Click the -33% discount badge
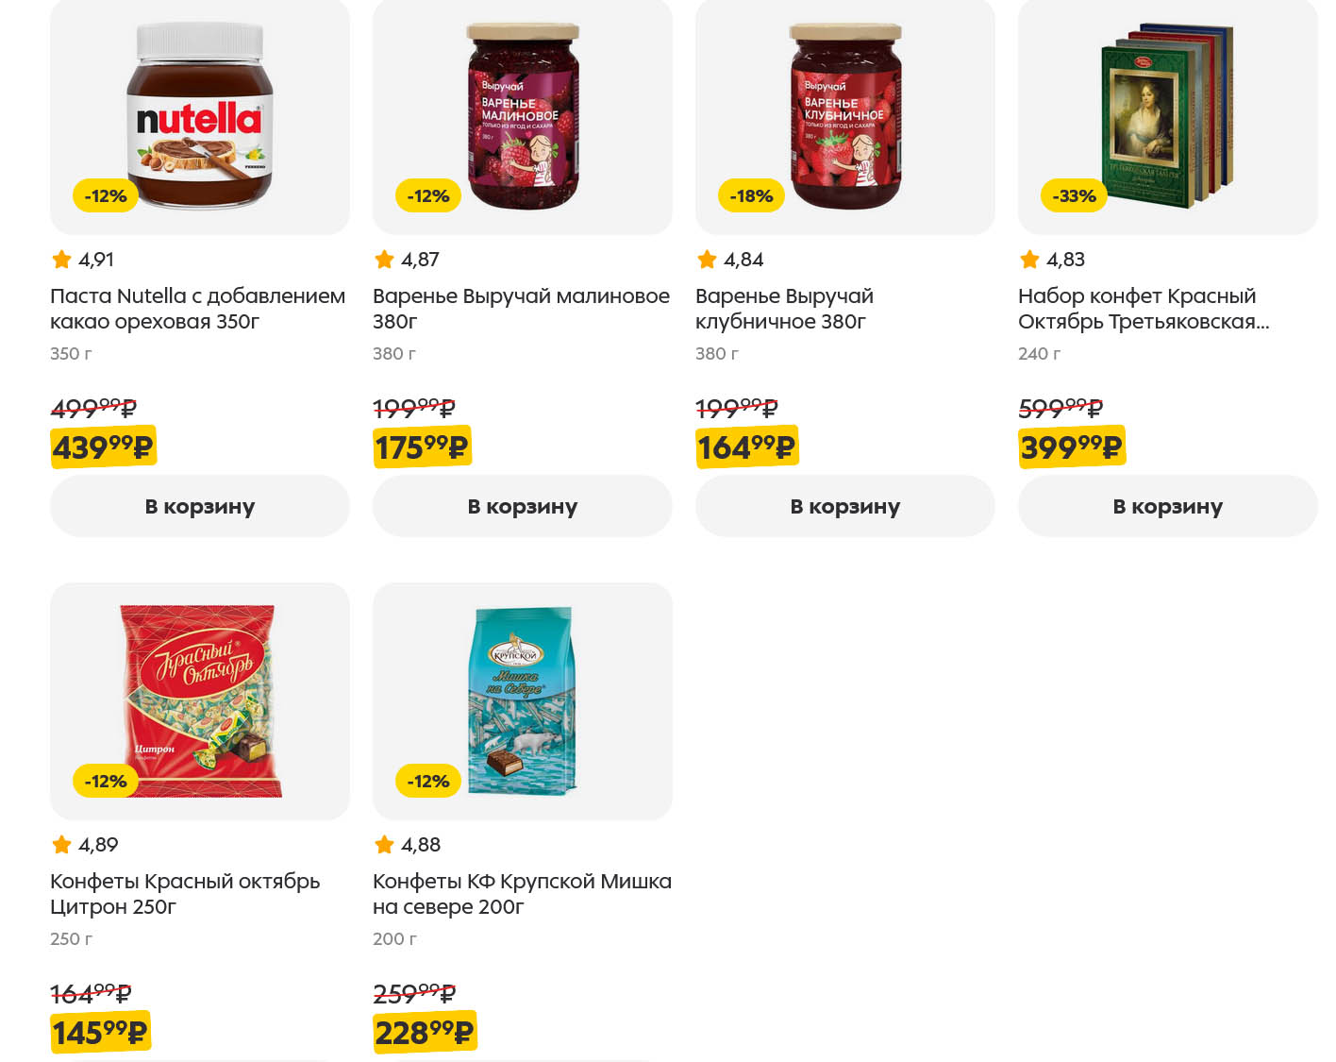The image size is (1336, 1062). click(1074, 196)
